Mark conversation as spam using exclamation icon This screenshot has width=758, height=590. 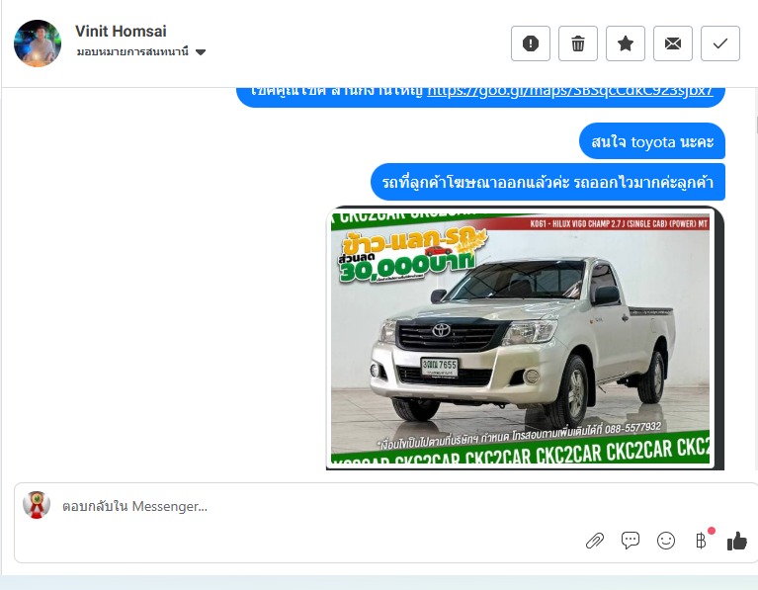(x=531, y=43)
